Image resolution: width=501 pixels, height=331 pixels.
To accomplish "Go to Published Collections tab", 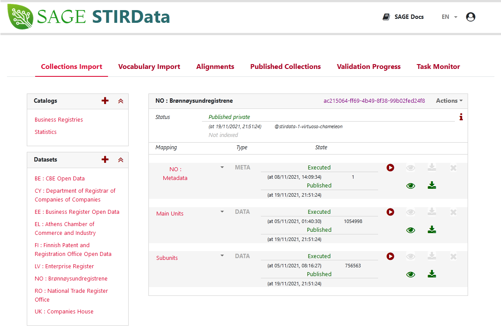I will (285, 66).
